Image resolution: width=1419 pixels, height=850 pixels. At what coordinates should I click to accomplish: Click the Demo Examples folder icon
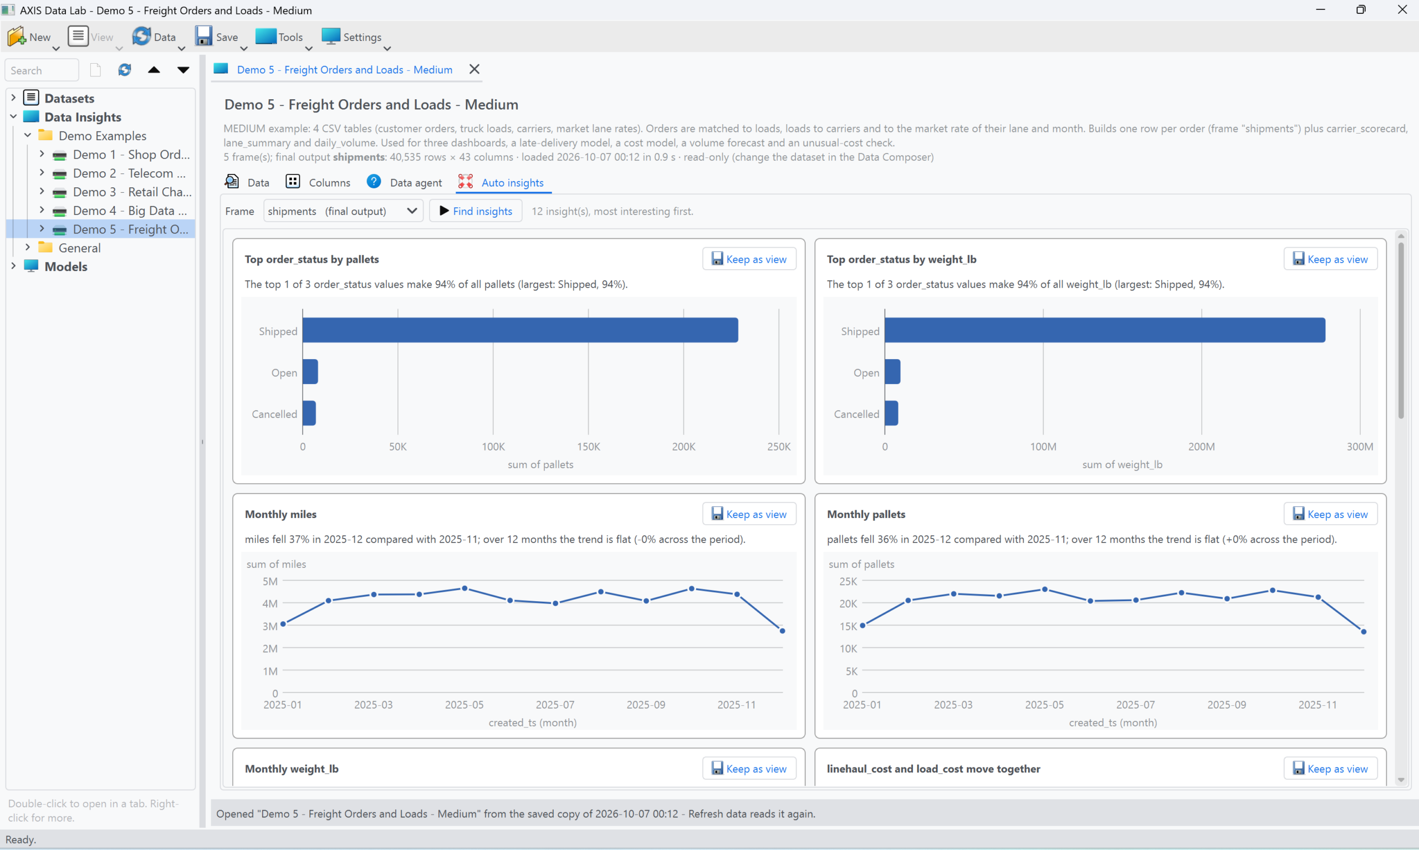point(45,135)
